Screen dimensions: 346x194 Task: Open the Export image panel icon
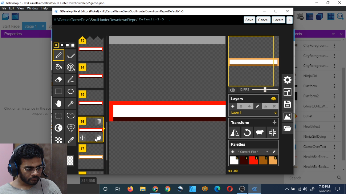pos(287,116)
